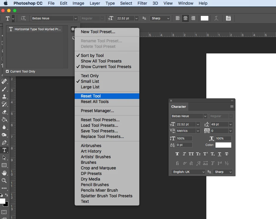Toggle Quick Mask mode icon
This screenshot has width=276, height=219.
pyautogui.click(x=4, y=212)
